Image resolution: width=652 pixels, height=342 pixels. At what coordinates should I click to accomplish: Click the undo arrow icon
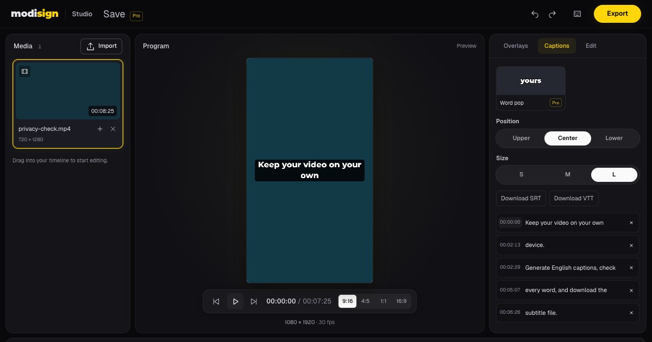(535, 14)
